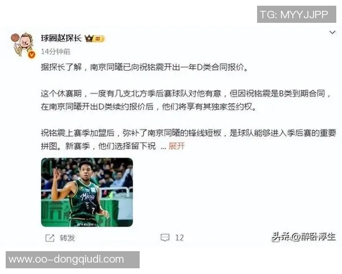342x274 pixels.
Task: Open comments via speech-bubble icon
Action: (x=165, y=237)
